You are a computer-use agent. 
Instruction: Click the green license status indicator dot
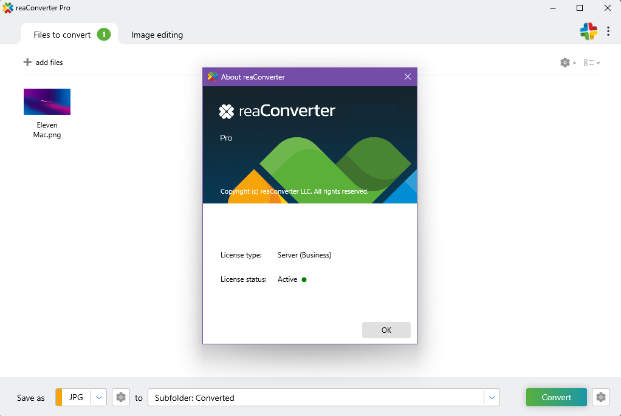coord(304,279)
